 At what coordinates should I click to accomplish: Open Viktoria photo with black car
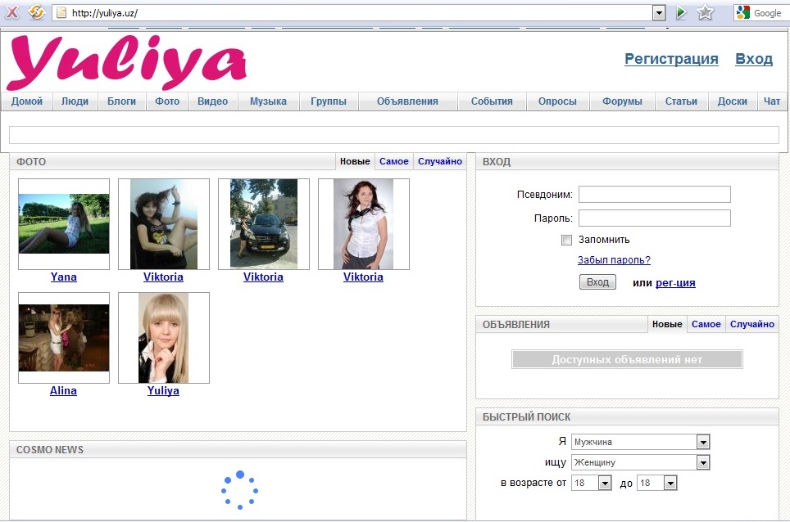coord(264,224)
